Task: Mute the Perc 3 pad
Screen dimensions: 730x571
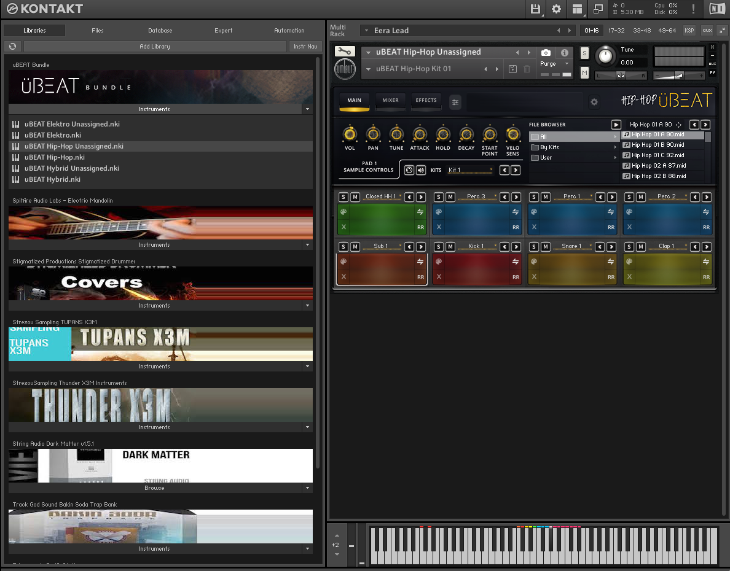Action: 450,197
